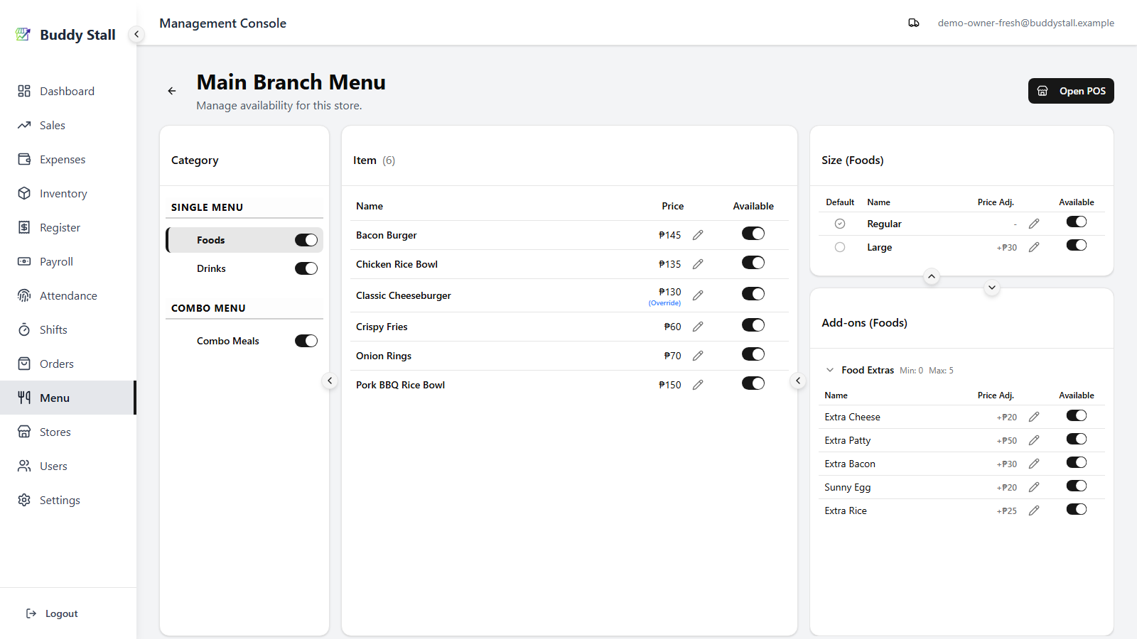Click the Settings gear icon

(24, 500)
